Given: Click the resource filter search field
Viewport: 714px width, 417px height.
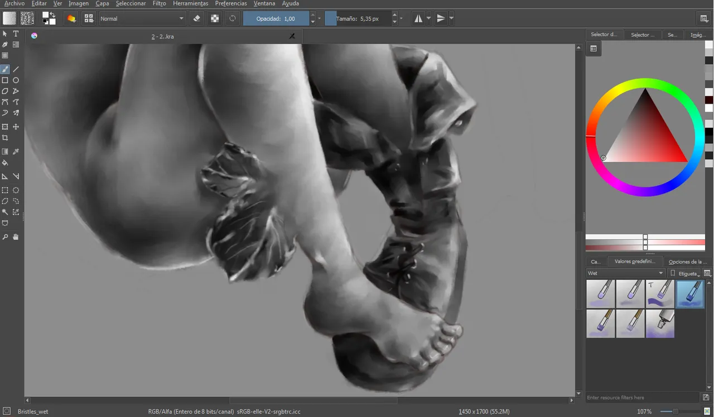Looking at the screenshot, I should [x=643, y=397].
